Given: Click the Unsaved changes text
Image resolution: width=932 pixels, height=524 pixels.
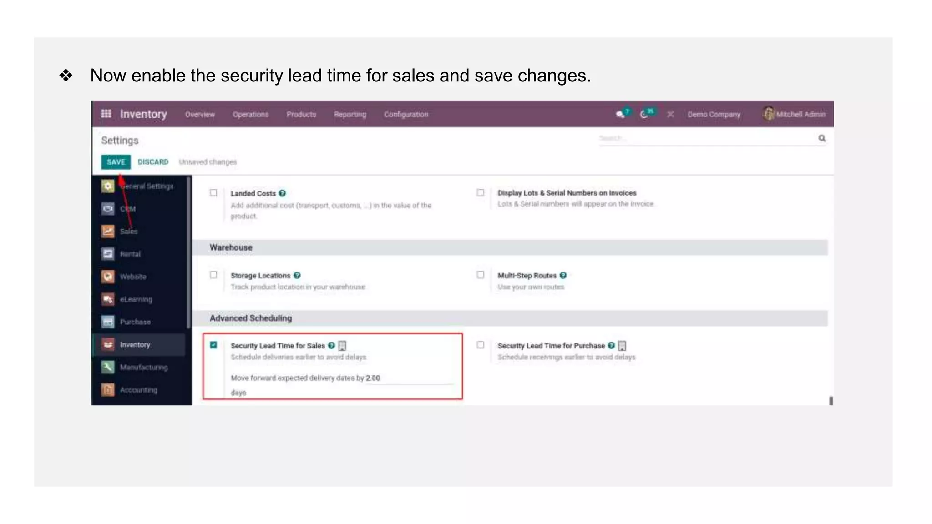Looking at the screenshot, I should point(208,162).
